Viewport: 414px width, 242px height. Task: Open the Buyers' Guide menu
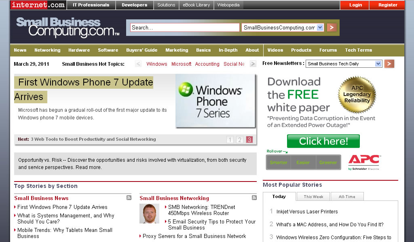point(142,50)
